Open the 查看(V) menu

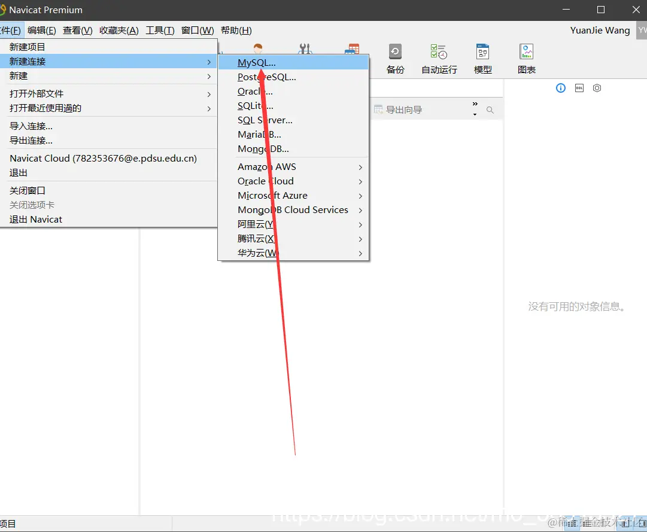78,31
